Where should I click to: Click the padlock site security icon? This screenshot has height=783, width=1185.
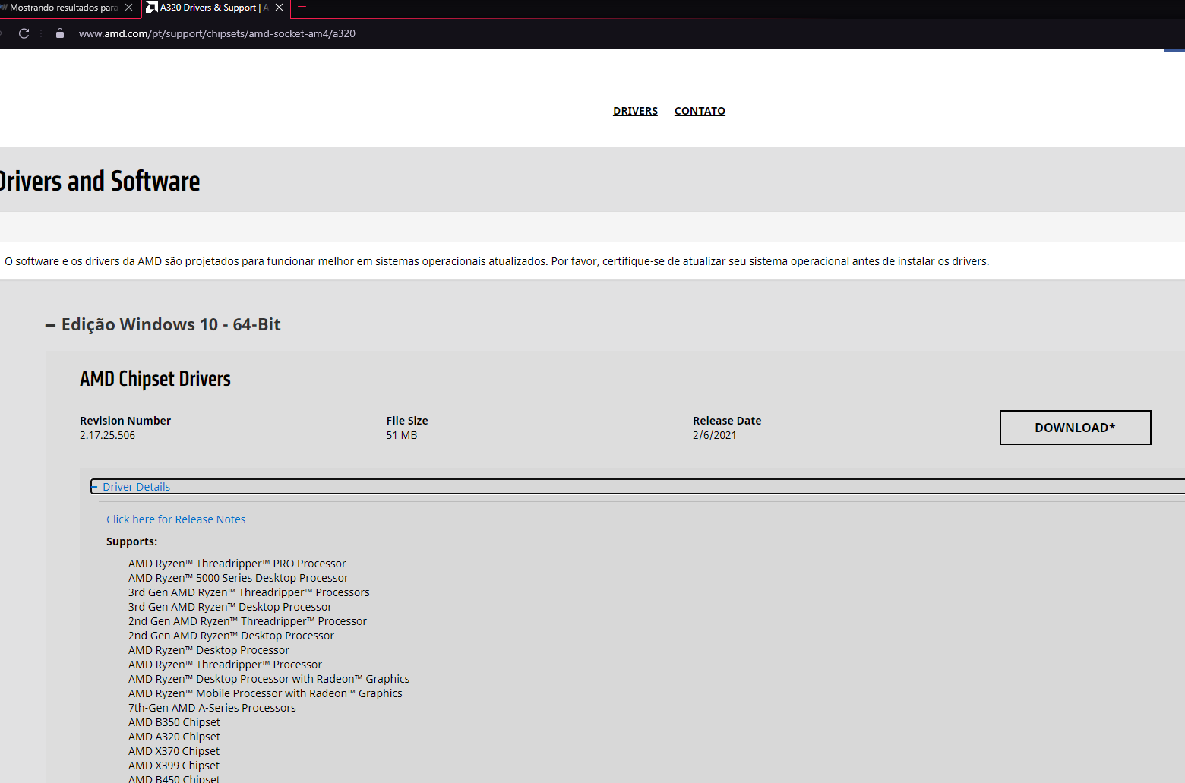[60, 33]
